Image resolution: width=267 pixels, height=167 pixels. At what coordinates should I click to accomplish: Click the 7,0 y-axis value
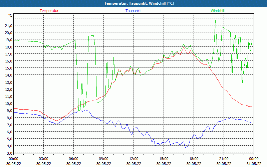[x=10, y=125]
